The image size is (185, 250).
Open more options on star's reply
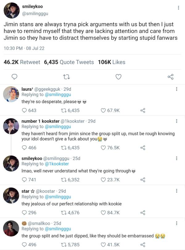click(x=177, y=191)
